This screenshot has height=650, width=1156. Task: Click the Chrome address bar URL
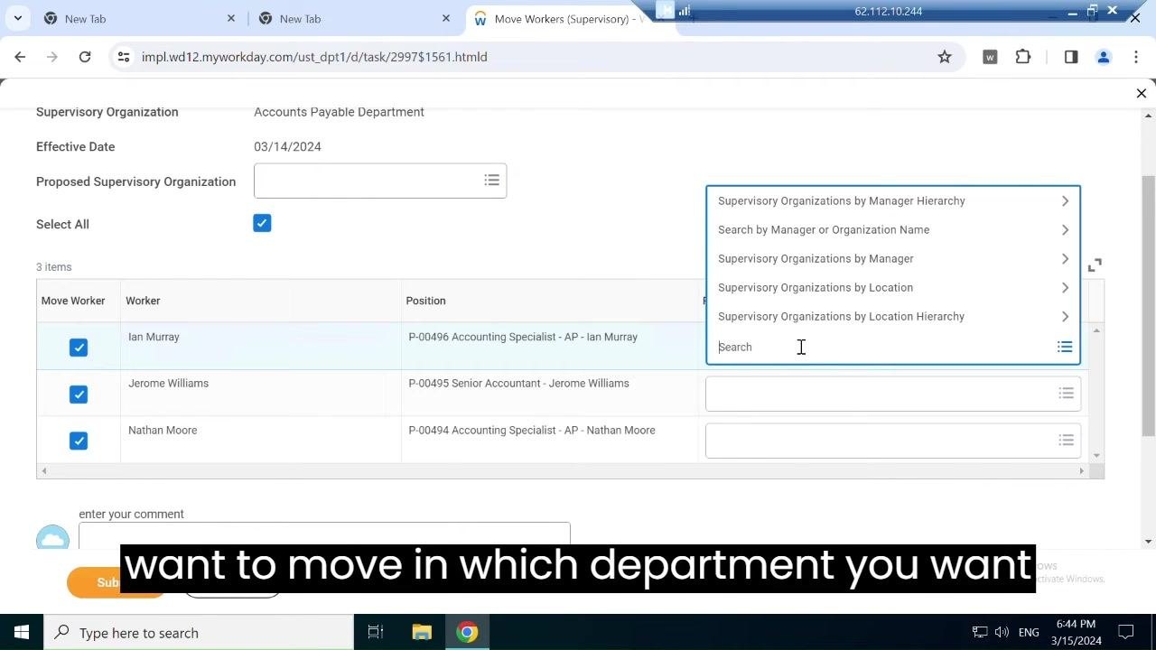point(314,57)
